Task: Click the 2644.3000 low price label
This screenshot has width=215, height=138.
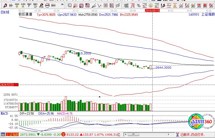Action: point(163,68)
